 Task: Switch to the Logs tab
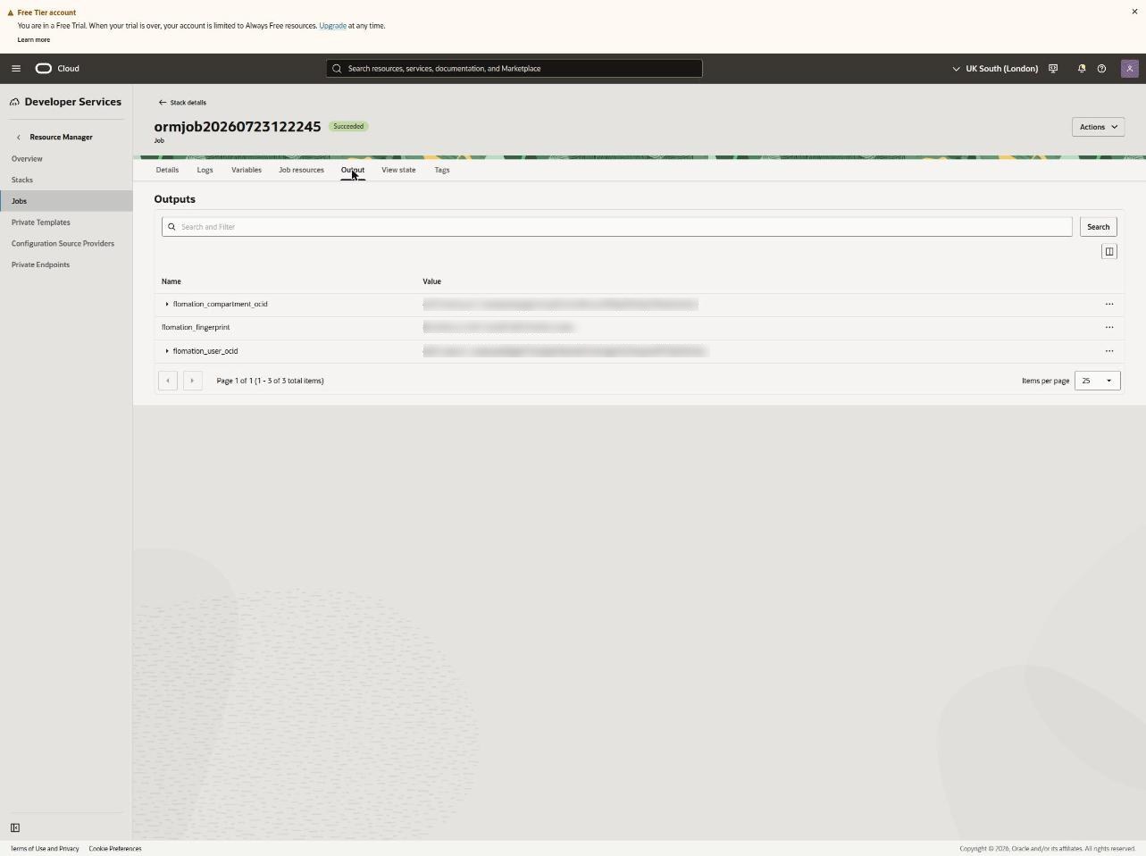pyautogui.click(x=205, y=170)
